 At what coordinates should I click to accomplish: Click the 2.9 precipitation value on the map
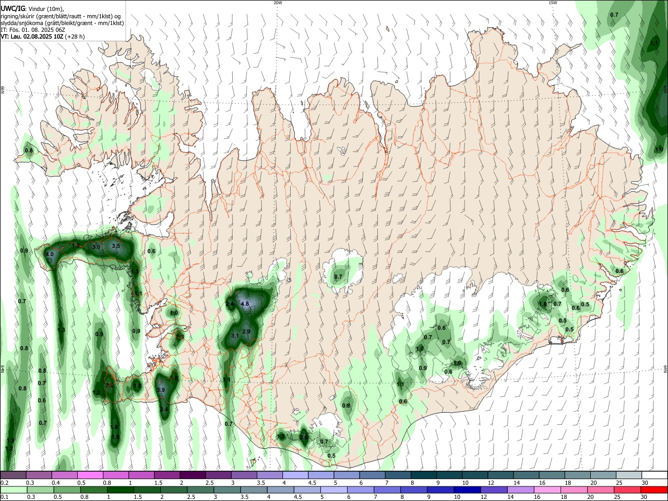[247, 331]
